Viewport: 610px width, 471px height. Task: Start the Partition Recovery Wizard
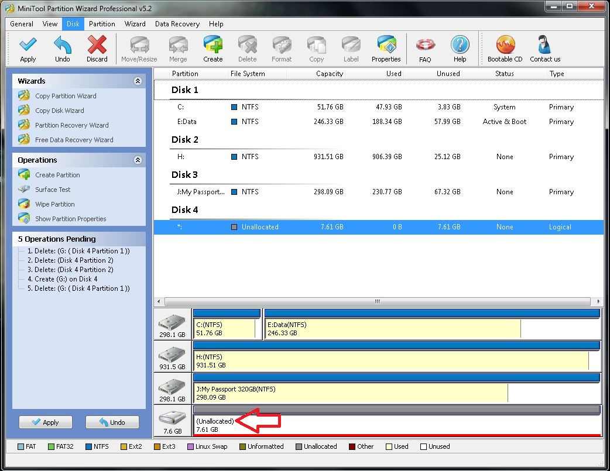click(71, 125)
